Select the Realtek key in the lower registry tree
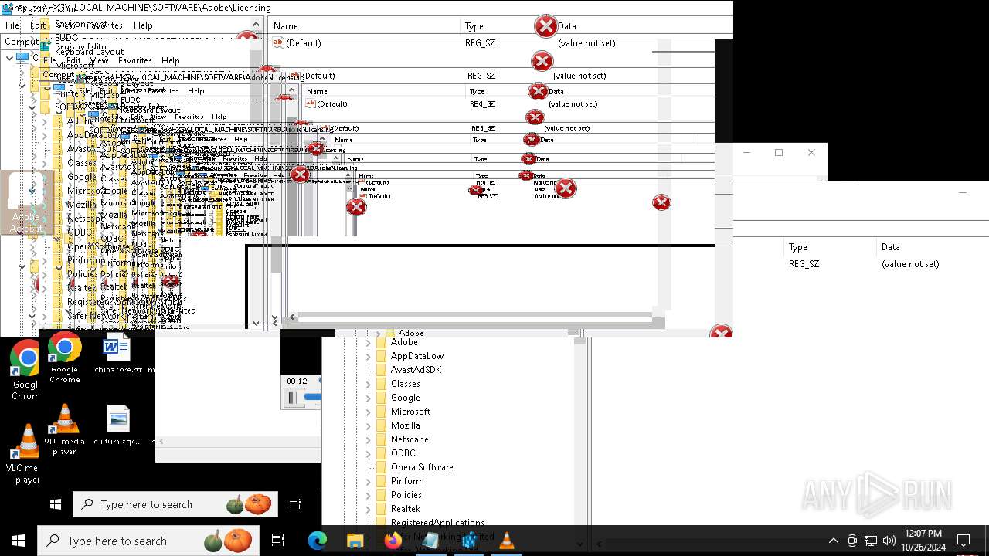Viewport: 989px width, 556px height. (405, 509)
